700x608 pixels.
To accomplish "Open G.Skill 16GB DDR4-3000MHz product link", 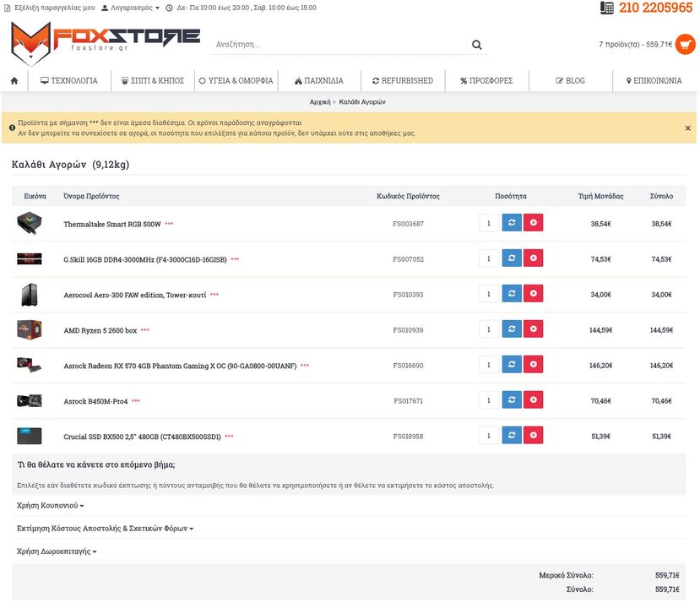I will click(145, 259).
